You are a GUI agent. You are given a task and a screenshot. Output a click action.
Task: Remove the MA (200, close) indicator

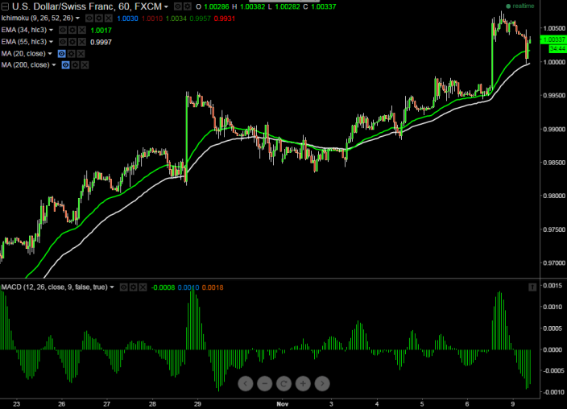[85, 65]
